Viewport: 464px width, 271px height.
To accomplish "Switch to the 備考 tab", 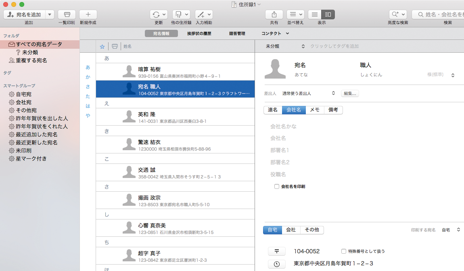I will coord(333,110).
